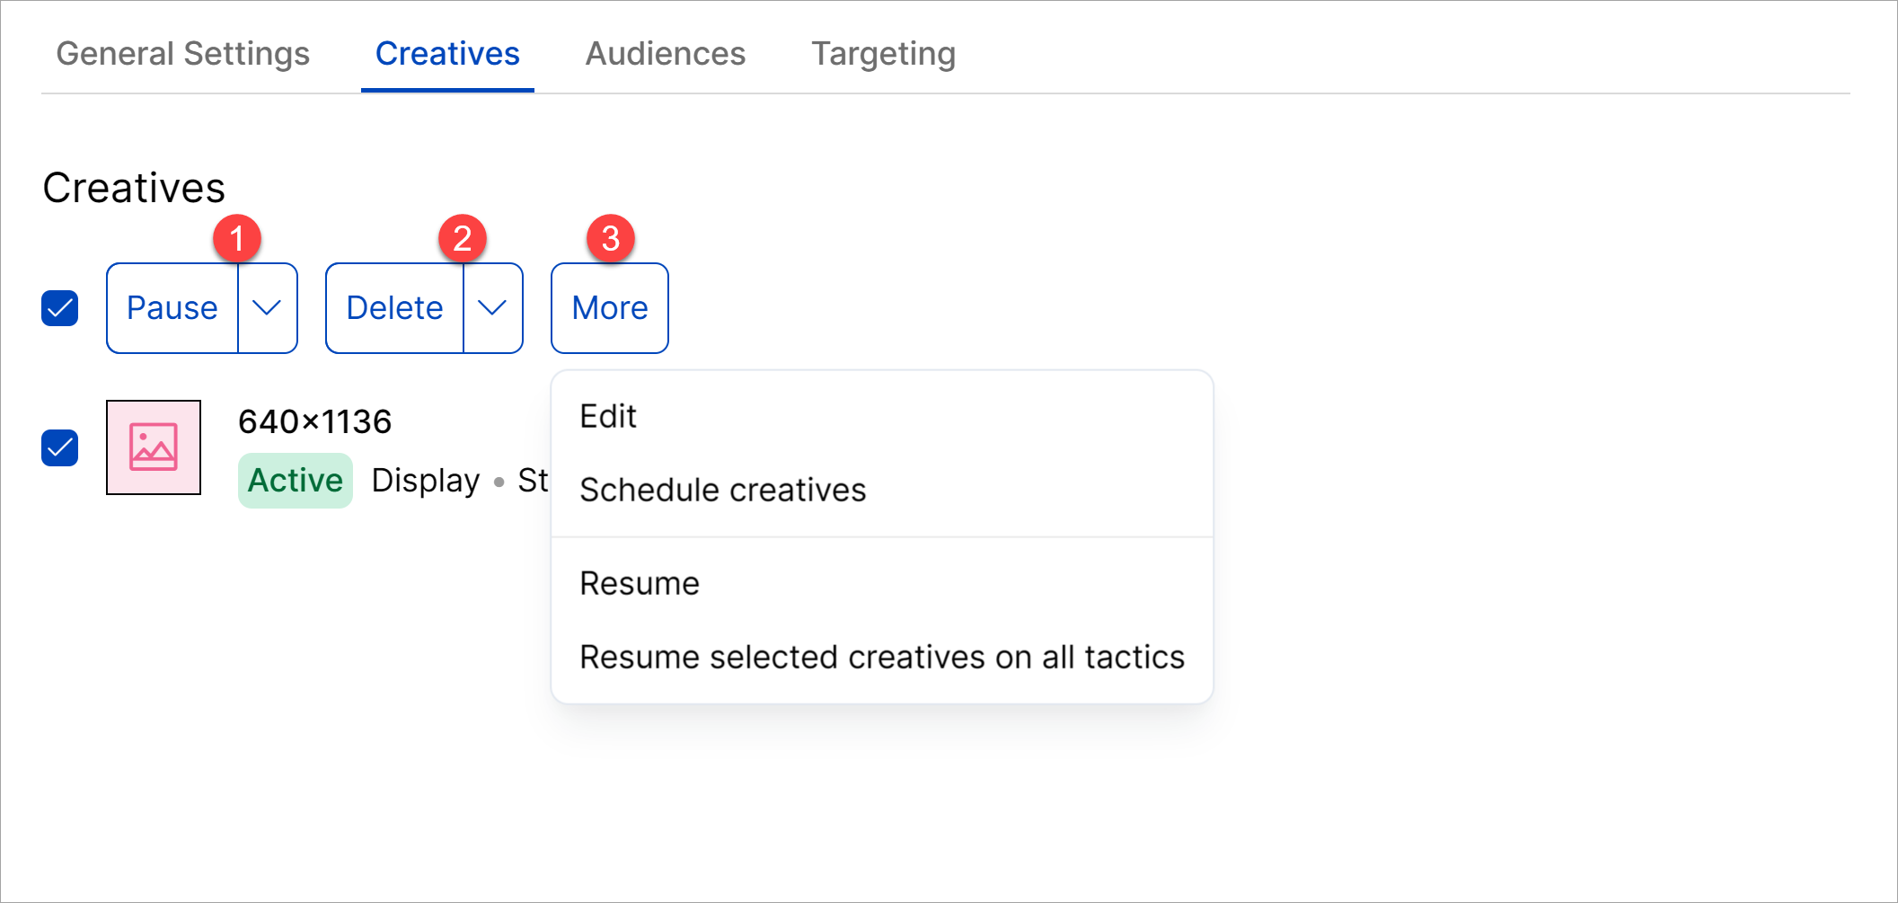Screen dimensions: 1898x903
Task: Click the red numbered callout 3
Action: (x=610, y=239)
